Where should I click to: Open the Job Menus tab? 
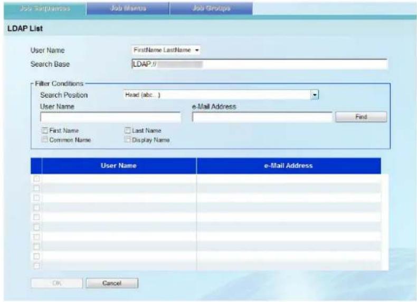[x=128, y=8]
